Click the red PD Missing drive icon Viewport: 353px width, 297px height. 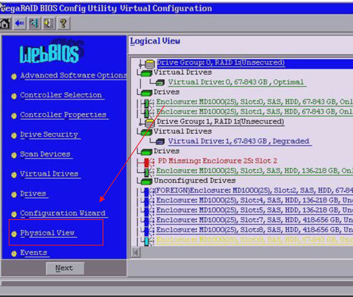[147, 162]
